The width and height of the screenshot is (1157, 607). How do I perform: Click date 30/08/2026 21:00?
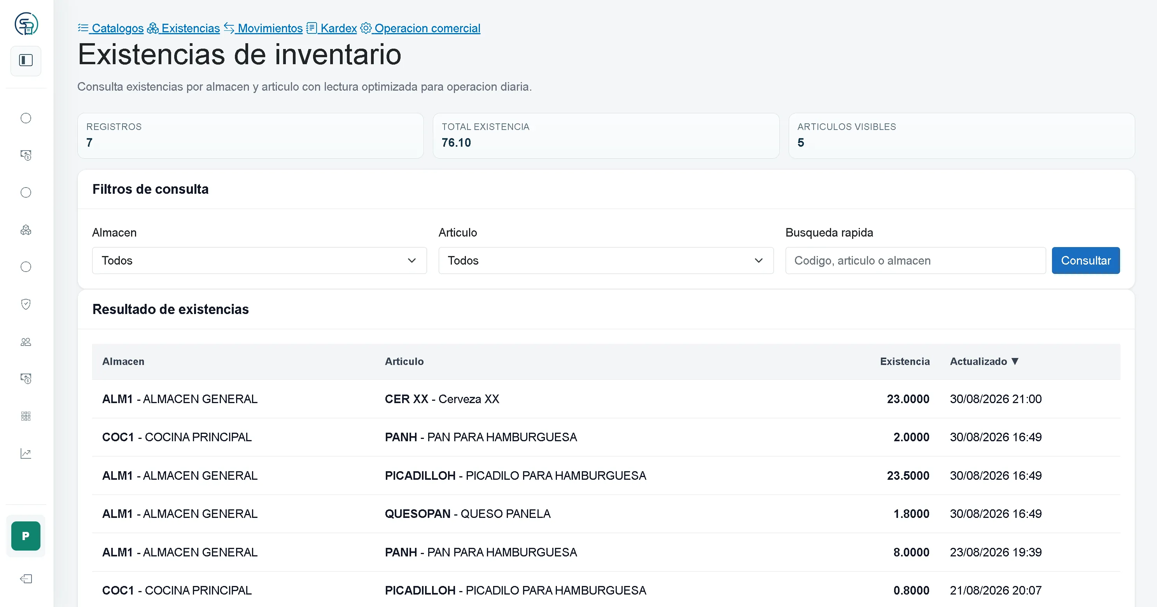pyautogui.click(x=995, y=399)
